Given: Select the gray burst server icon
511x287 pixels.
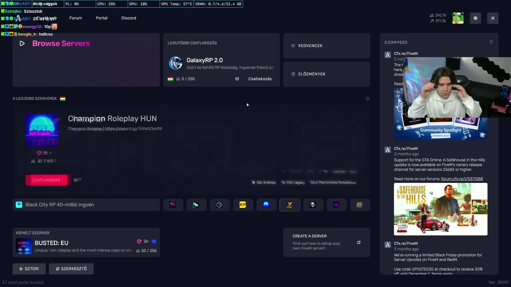Looking at the screenshot, I should [360, 205].
